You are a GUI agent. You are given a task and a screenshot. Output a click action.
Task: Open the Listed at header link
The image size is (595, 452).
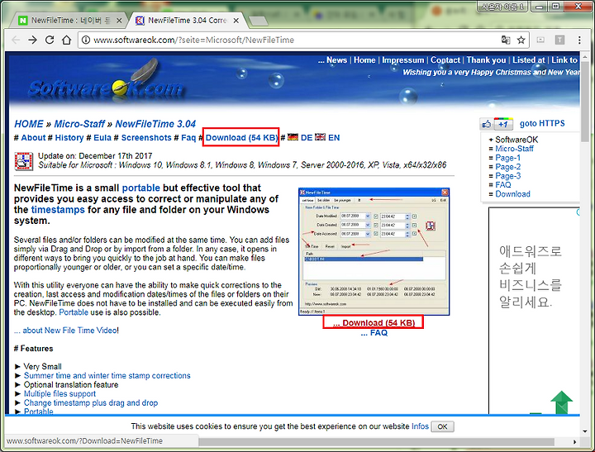coord(529,60)
